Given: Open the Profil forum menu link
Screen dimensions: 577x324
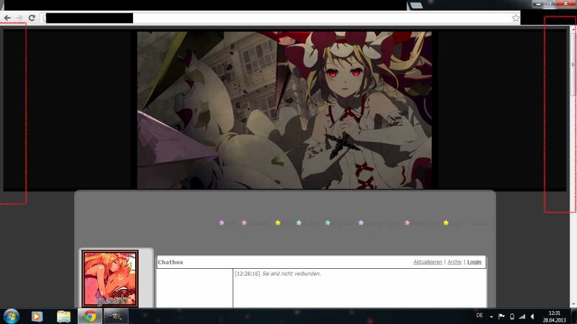Looking at the screenshot, I should [230, 224].
